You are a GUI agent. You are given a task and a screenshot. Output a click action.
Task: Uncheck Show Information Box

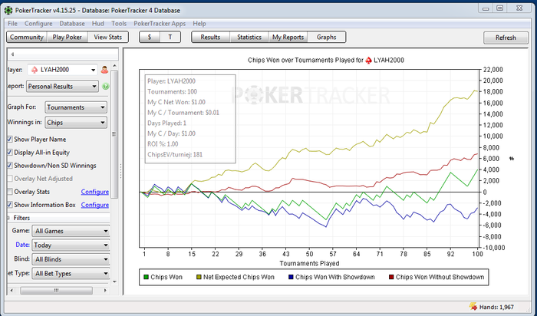[10, 205]
